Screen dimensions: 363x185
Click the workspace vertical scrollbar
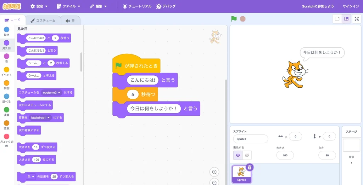pos(226,132)
